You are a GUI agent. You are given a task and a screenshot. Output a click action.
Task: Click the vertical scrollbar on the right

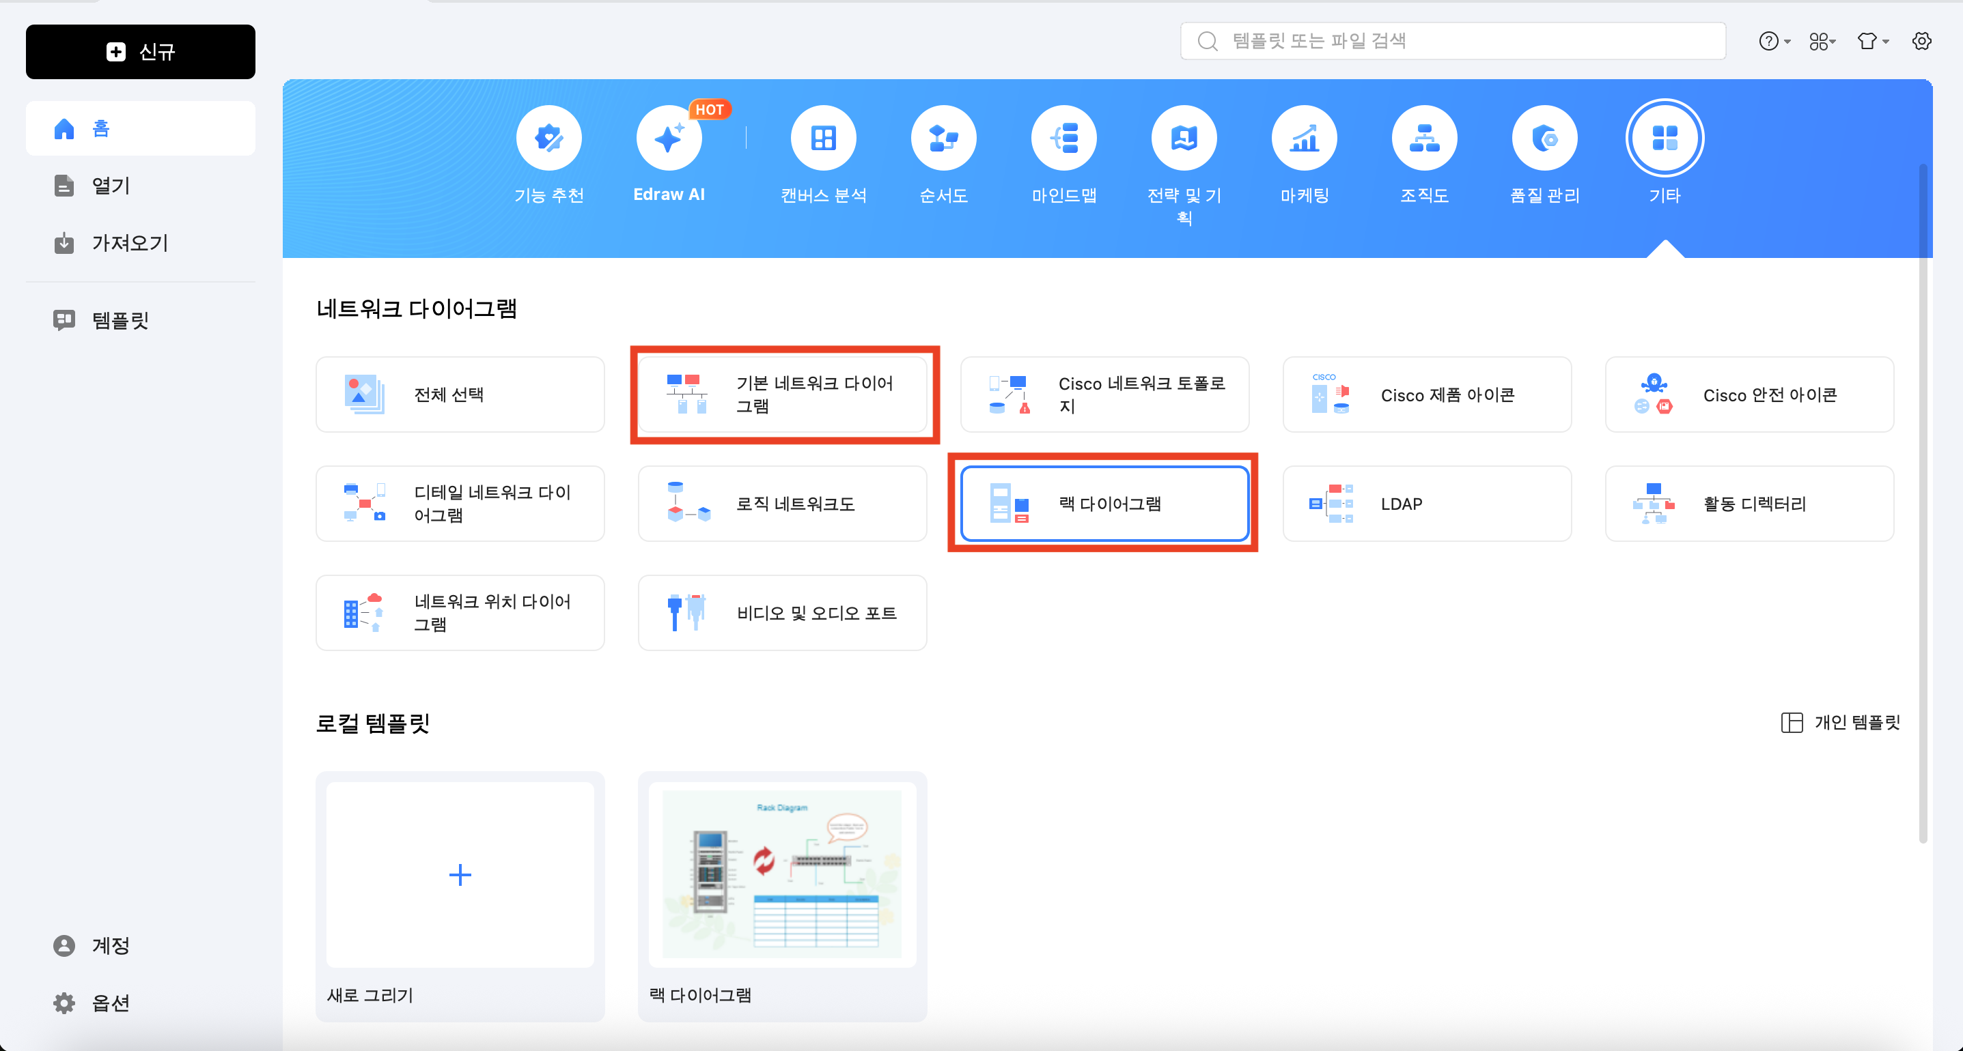coord(1923,503)
